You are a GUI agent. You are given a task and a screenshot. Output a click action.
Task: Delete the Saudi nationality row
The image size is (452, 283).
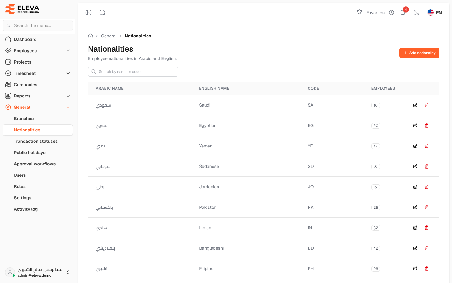[427, 105]
